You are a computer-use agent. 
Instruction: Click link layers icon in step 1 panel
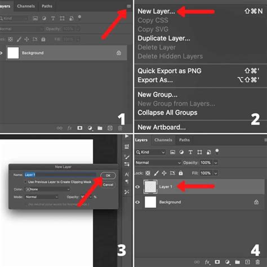pyautogui.click(x=60, y=128)
